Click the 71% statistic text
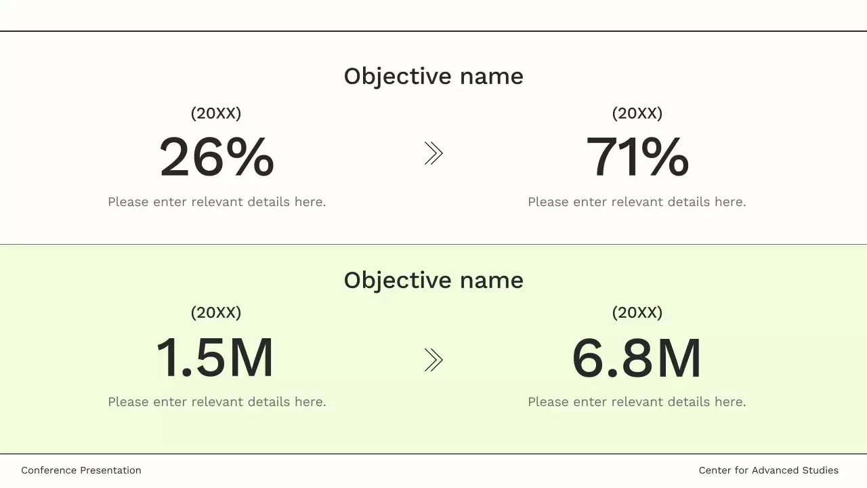867x488 pixels. [637, 158]
